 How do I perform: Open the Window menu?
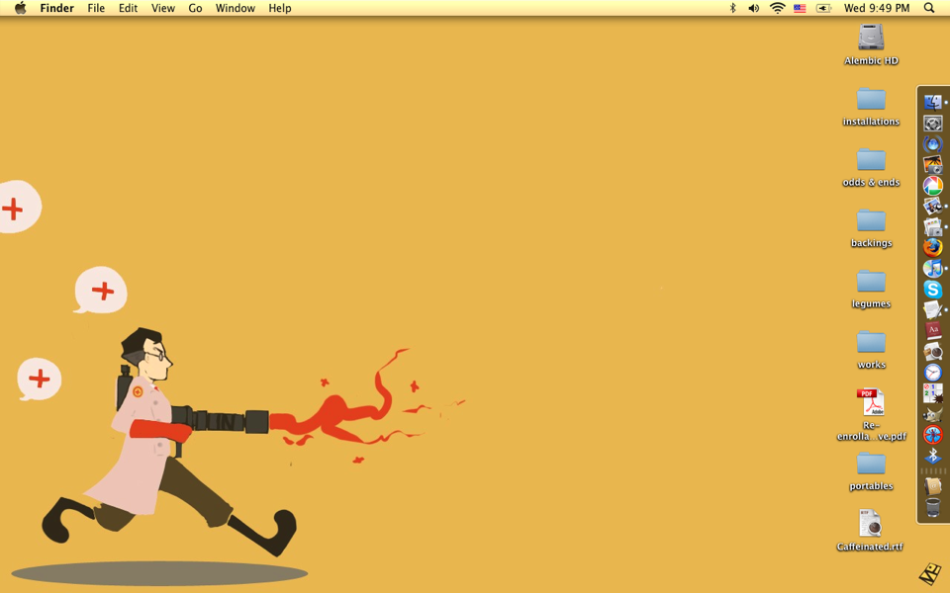(x=235, y=8)
